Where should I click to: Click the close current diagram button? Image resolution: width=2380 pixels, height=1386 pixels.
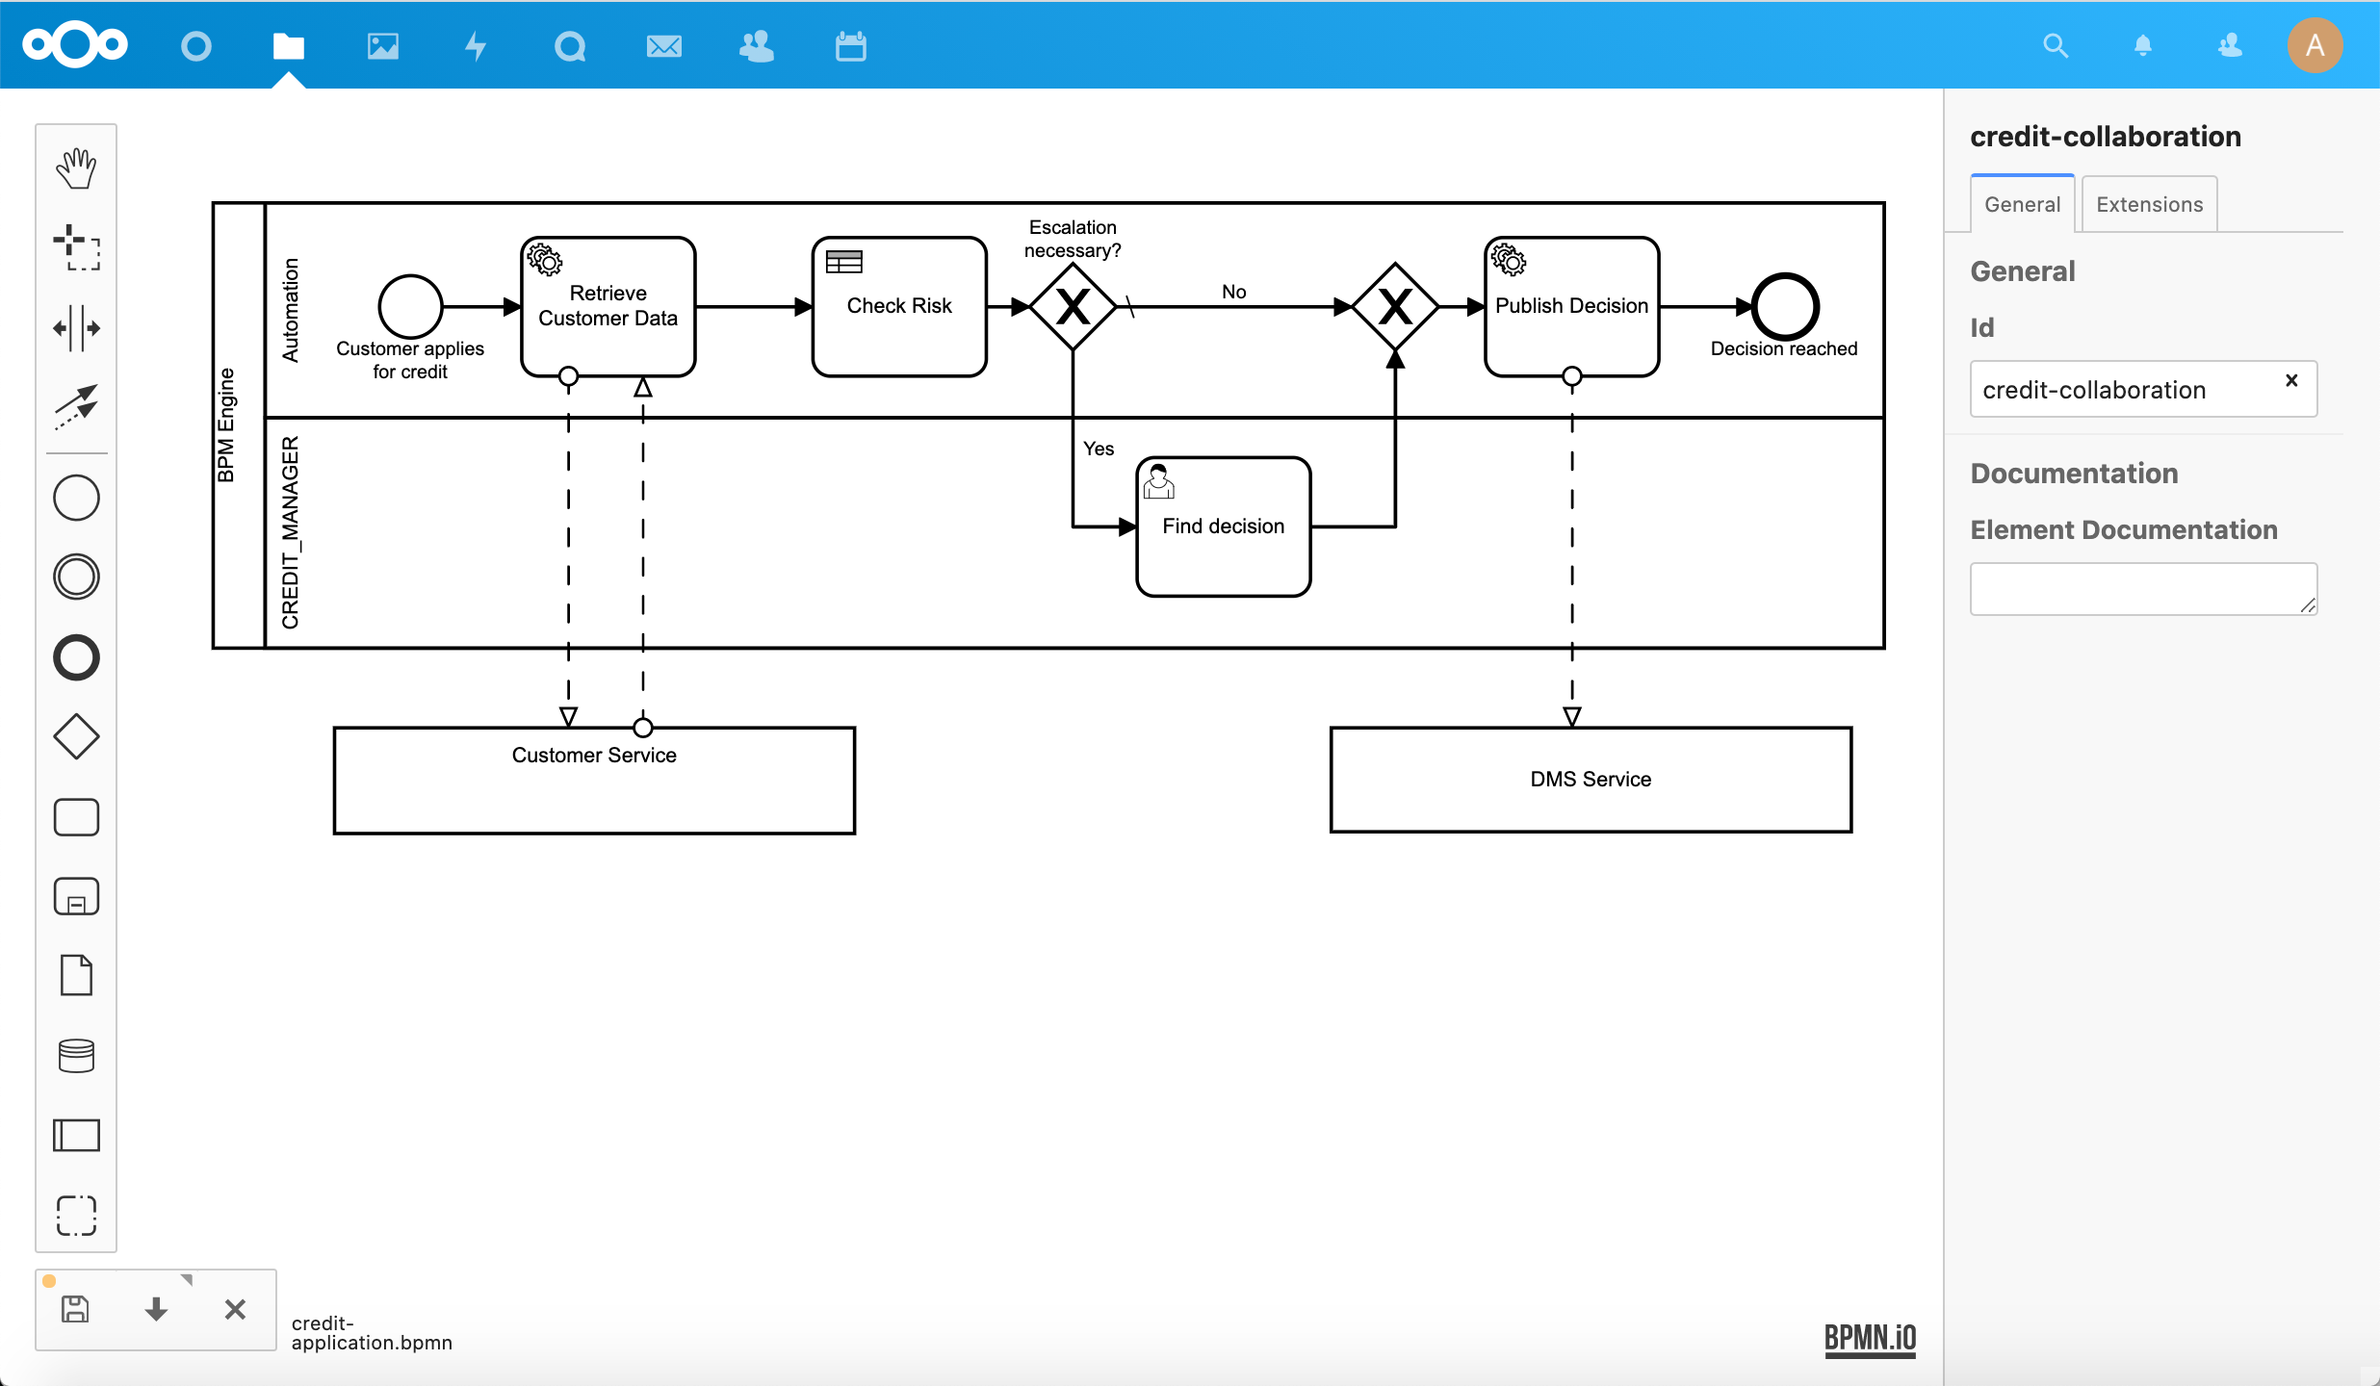pos(233,1314)
